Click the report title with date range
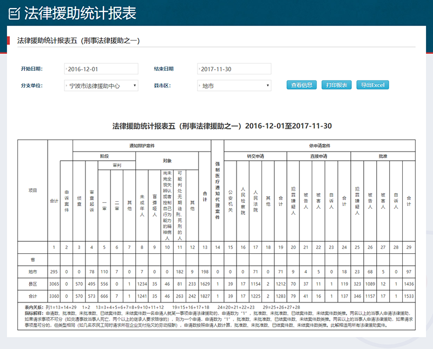 click(222, 126)
